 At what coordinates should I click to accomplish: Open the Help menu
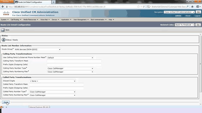pos(111,20)
